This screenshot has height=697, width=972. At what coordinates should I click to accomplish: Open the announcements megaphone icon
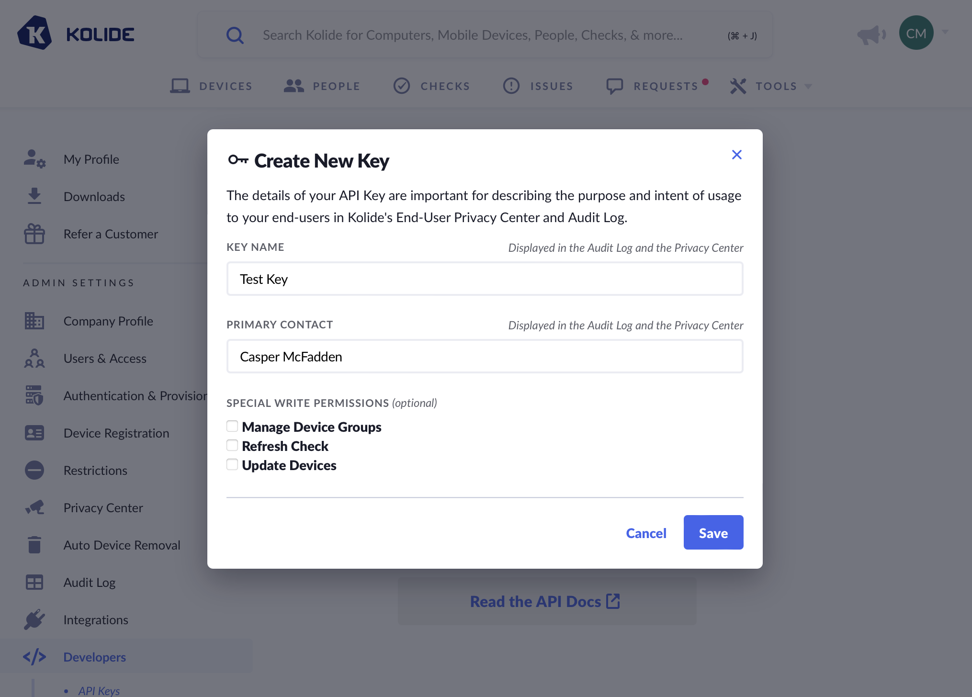pos(871,34)
